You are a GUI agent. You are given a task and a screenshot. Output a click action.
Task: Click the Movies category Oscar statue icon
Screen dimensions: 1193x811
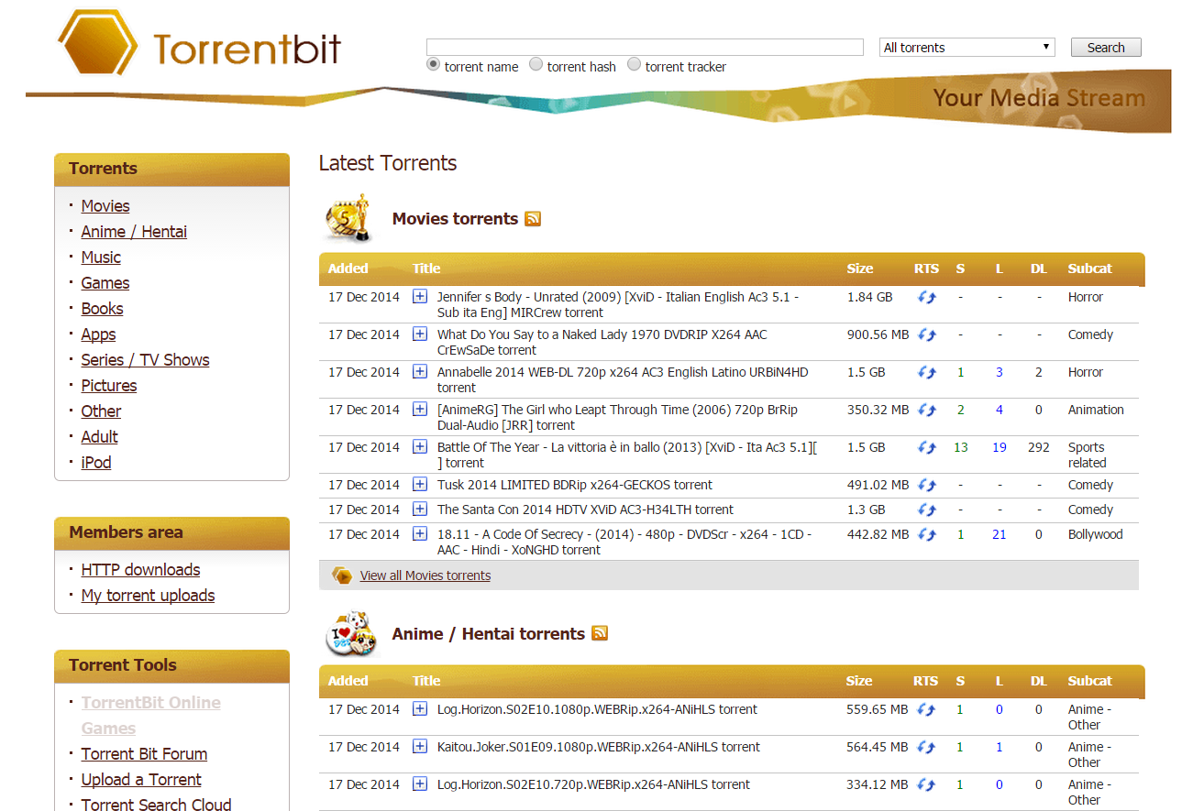point(348,218)
